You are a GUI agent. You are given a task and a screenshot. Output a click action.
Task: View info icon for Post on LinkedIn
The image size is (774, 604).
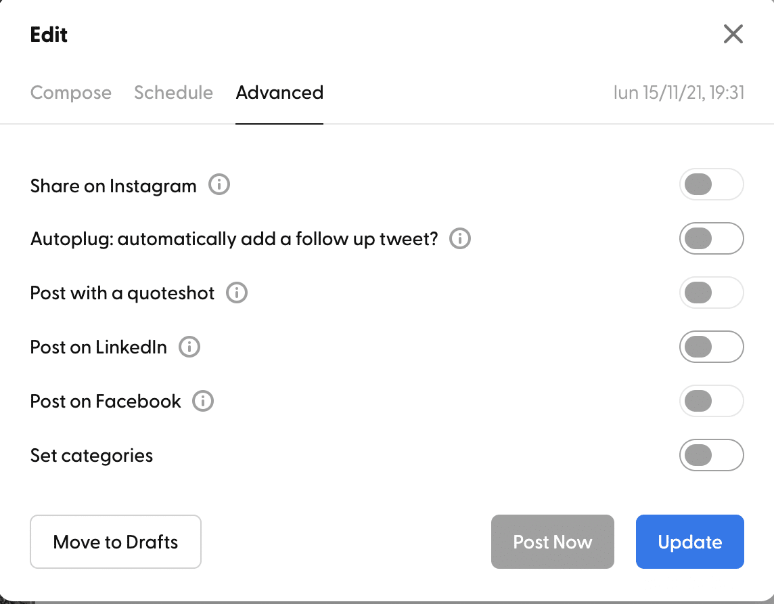pos(189,347)
